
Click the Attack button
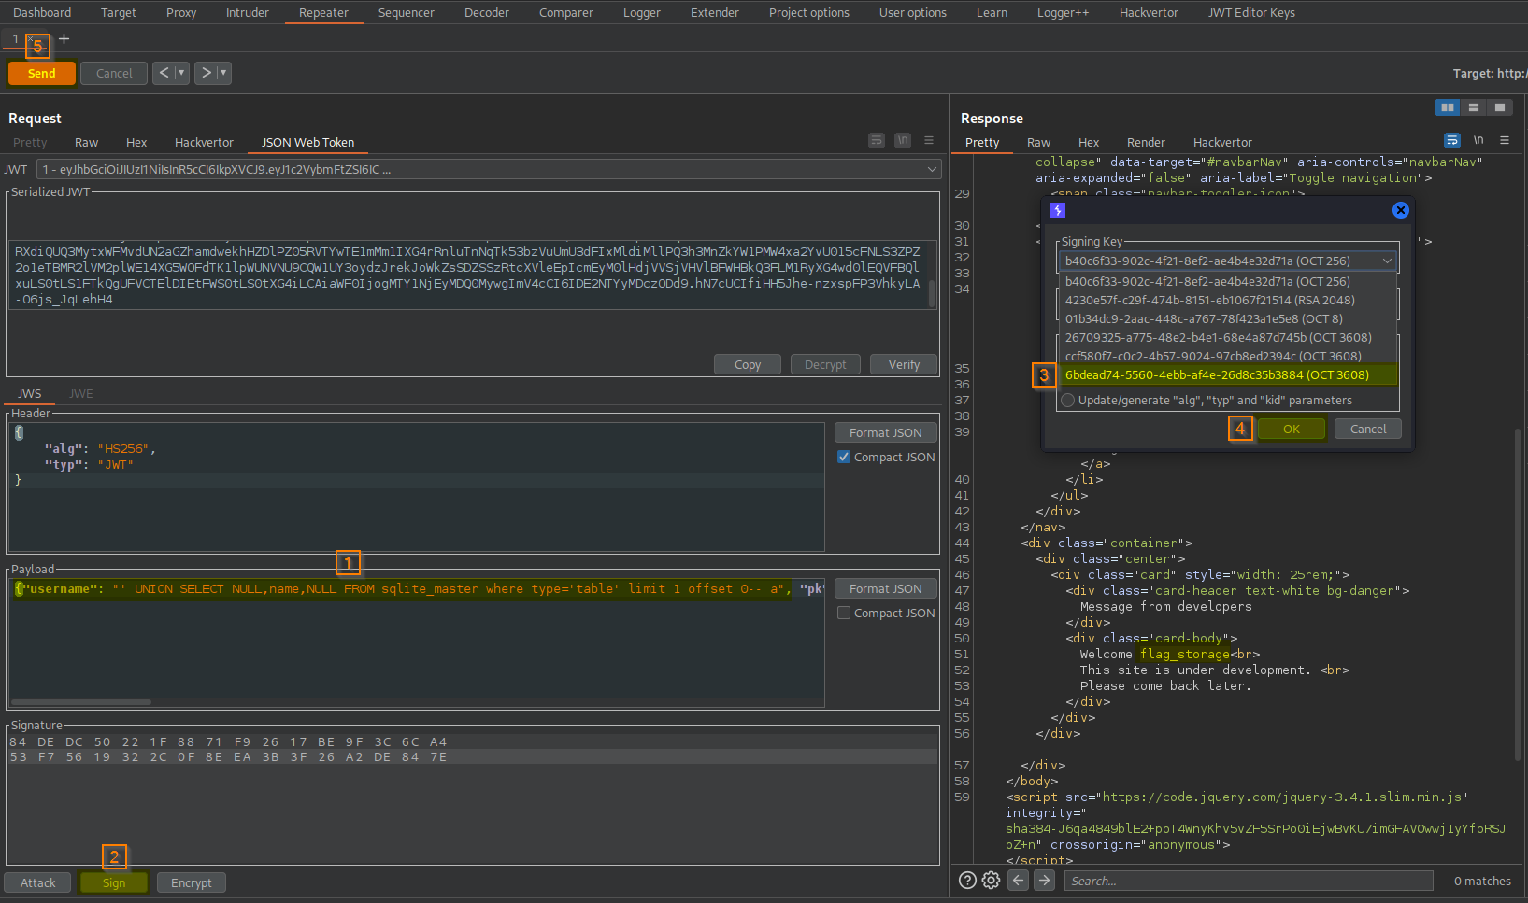(38, 882)
